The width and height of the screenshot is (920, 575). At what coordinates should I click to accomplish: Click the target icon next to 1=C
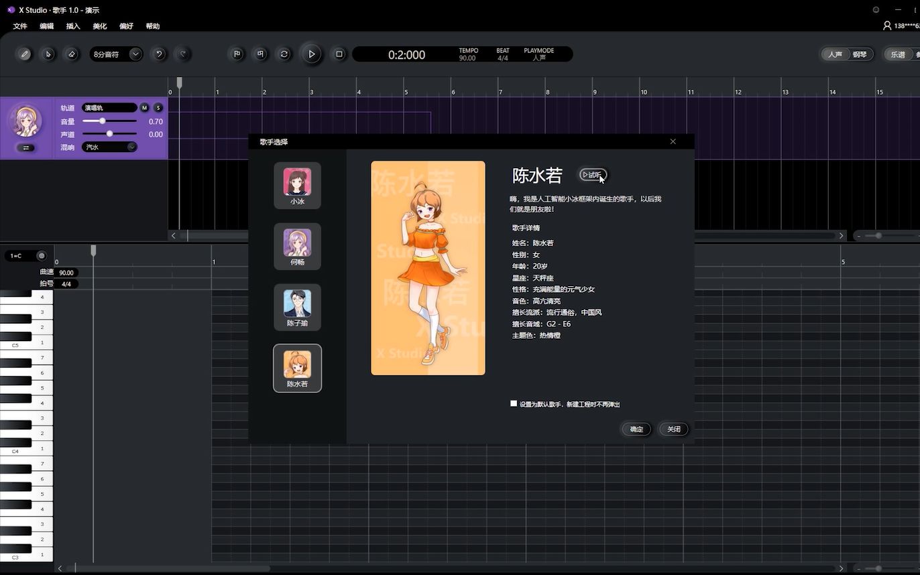pyautogui.click(x=42, y=256)
